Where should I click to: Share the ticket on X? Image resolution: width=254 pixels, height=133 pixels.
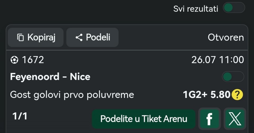(x=235, y=119)
